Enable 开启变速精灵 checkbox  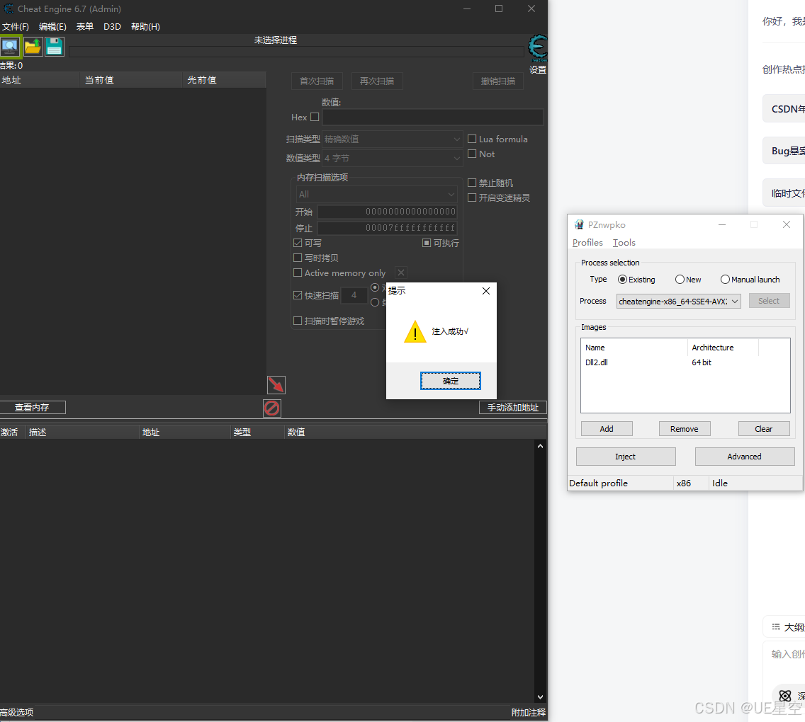(472, 198)
